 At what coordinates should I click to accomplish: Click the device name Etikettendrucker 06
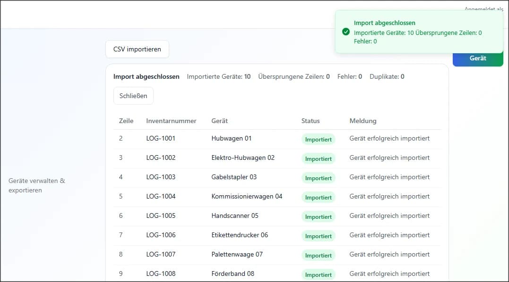[240, 235]
